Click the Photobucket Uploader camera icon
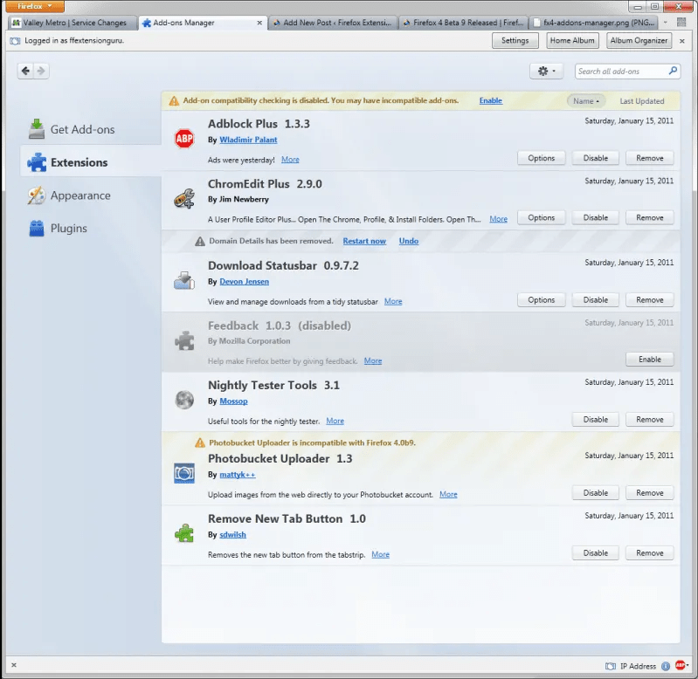Viewport: 698px width, 679px height. point(183,473)
